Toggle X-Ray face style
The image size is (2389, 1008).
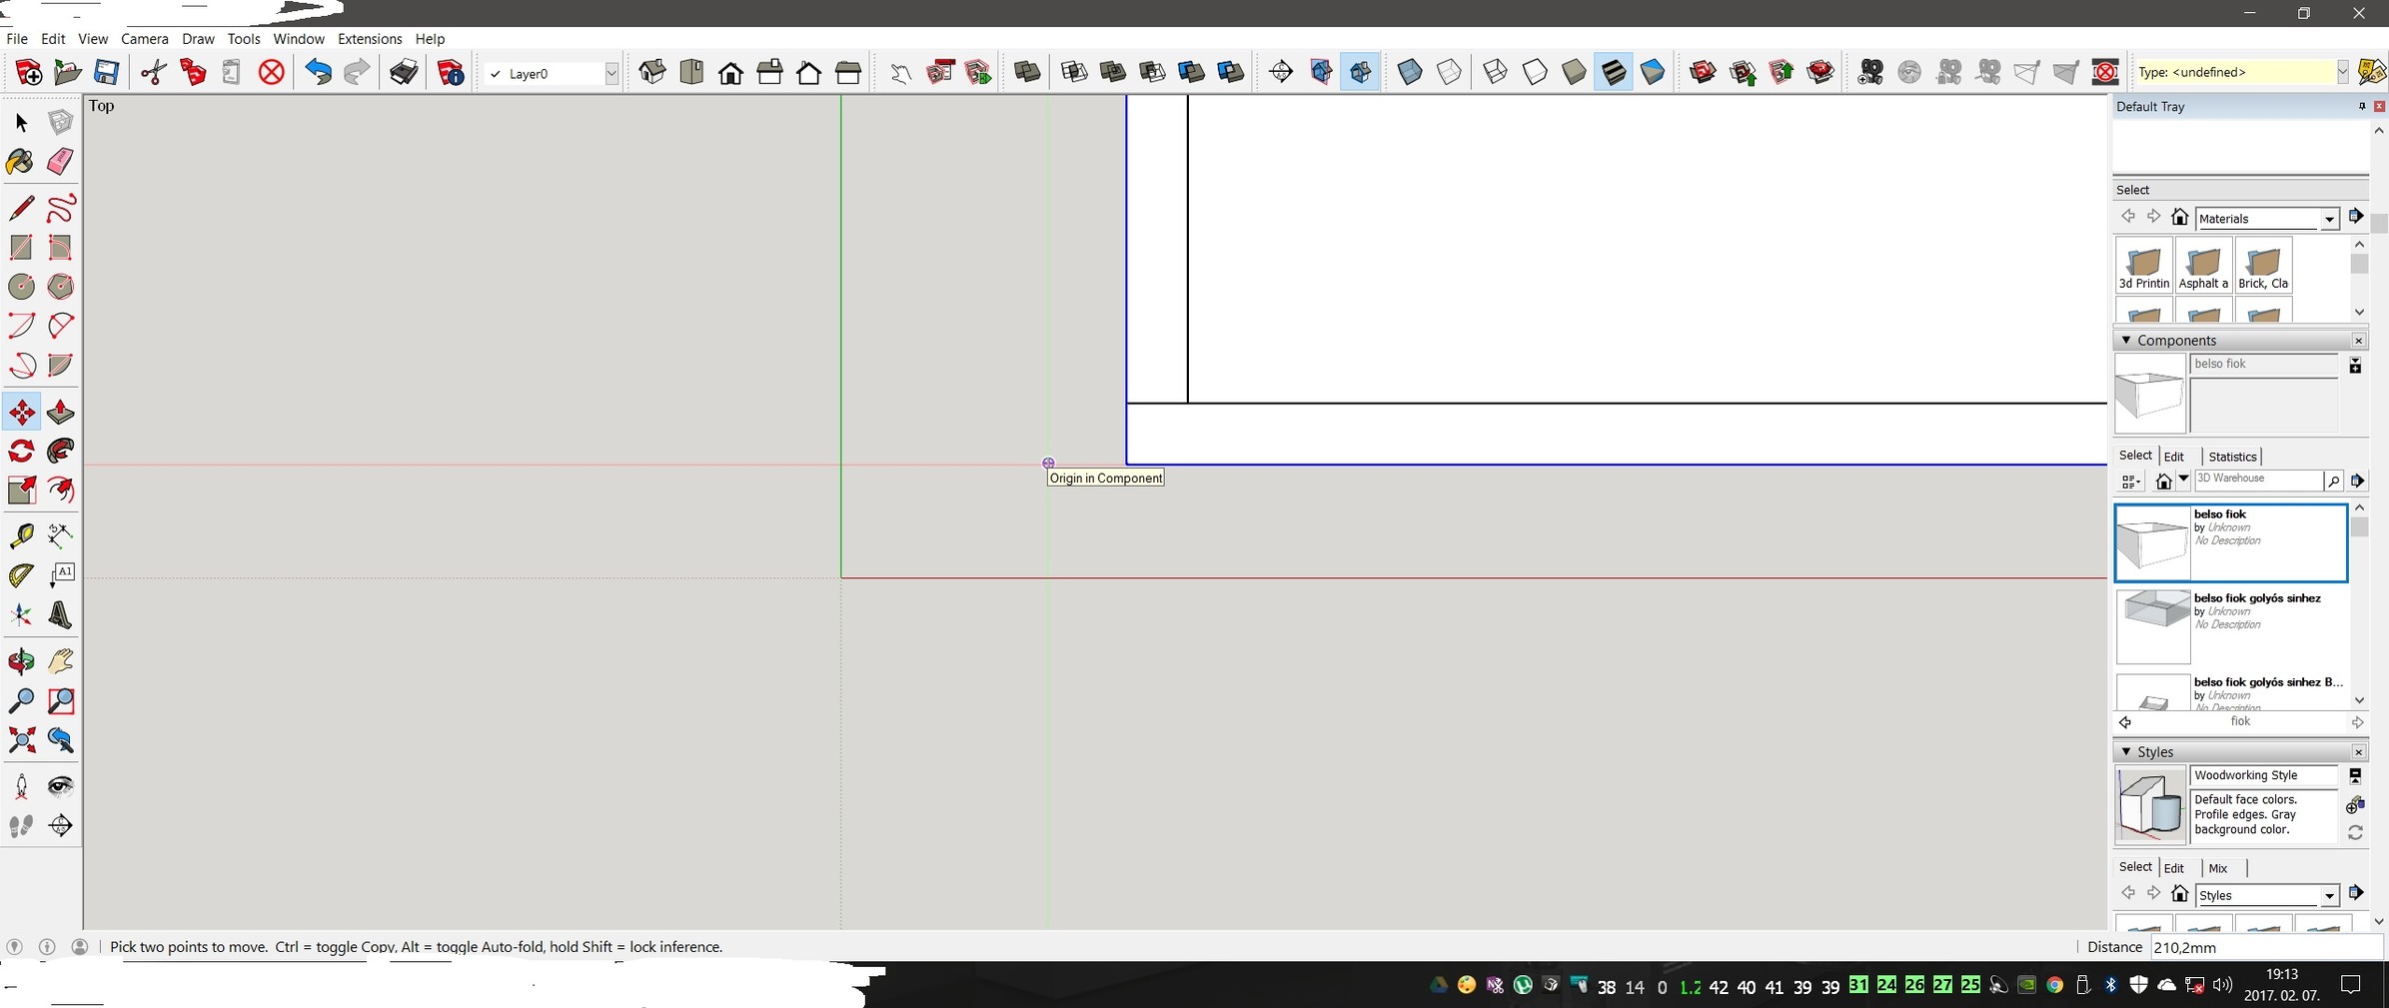pos(1410,72)
